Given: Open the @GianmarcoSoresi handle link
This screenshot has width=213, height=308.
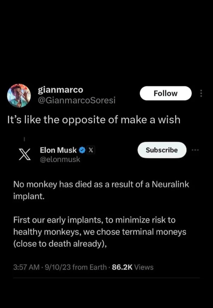Looking at the screenshot, I should (x=76, y=100).
